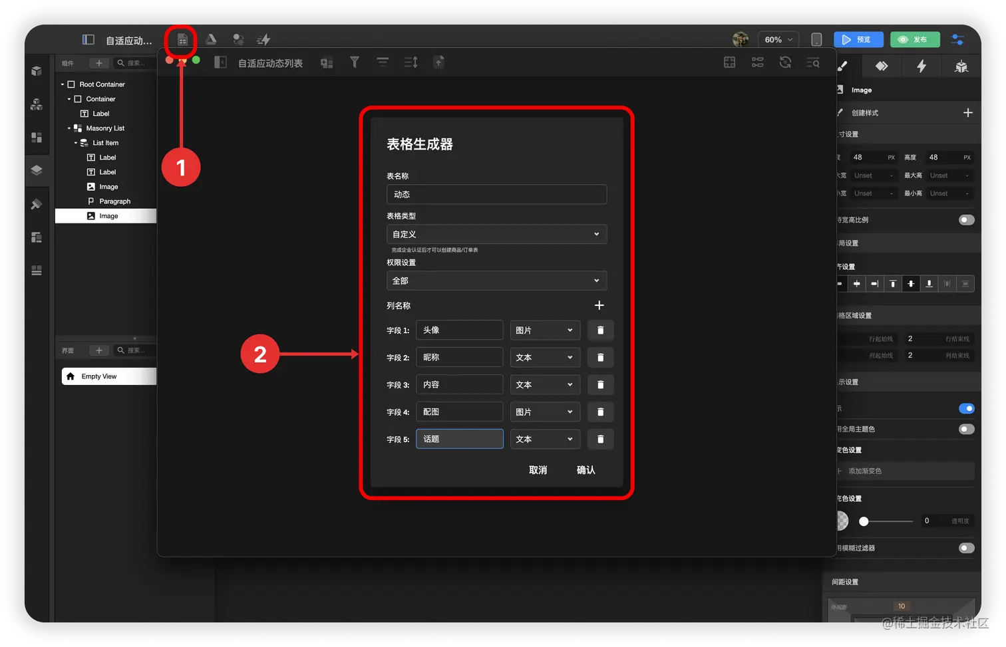Click the refresh sync icon in data window
Image resolution: width=1006 pixels, height=647 pixels.
point(786,63)
